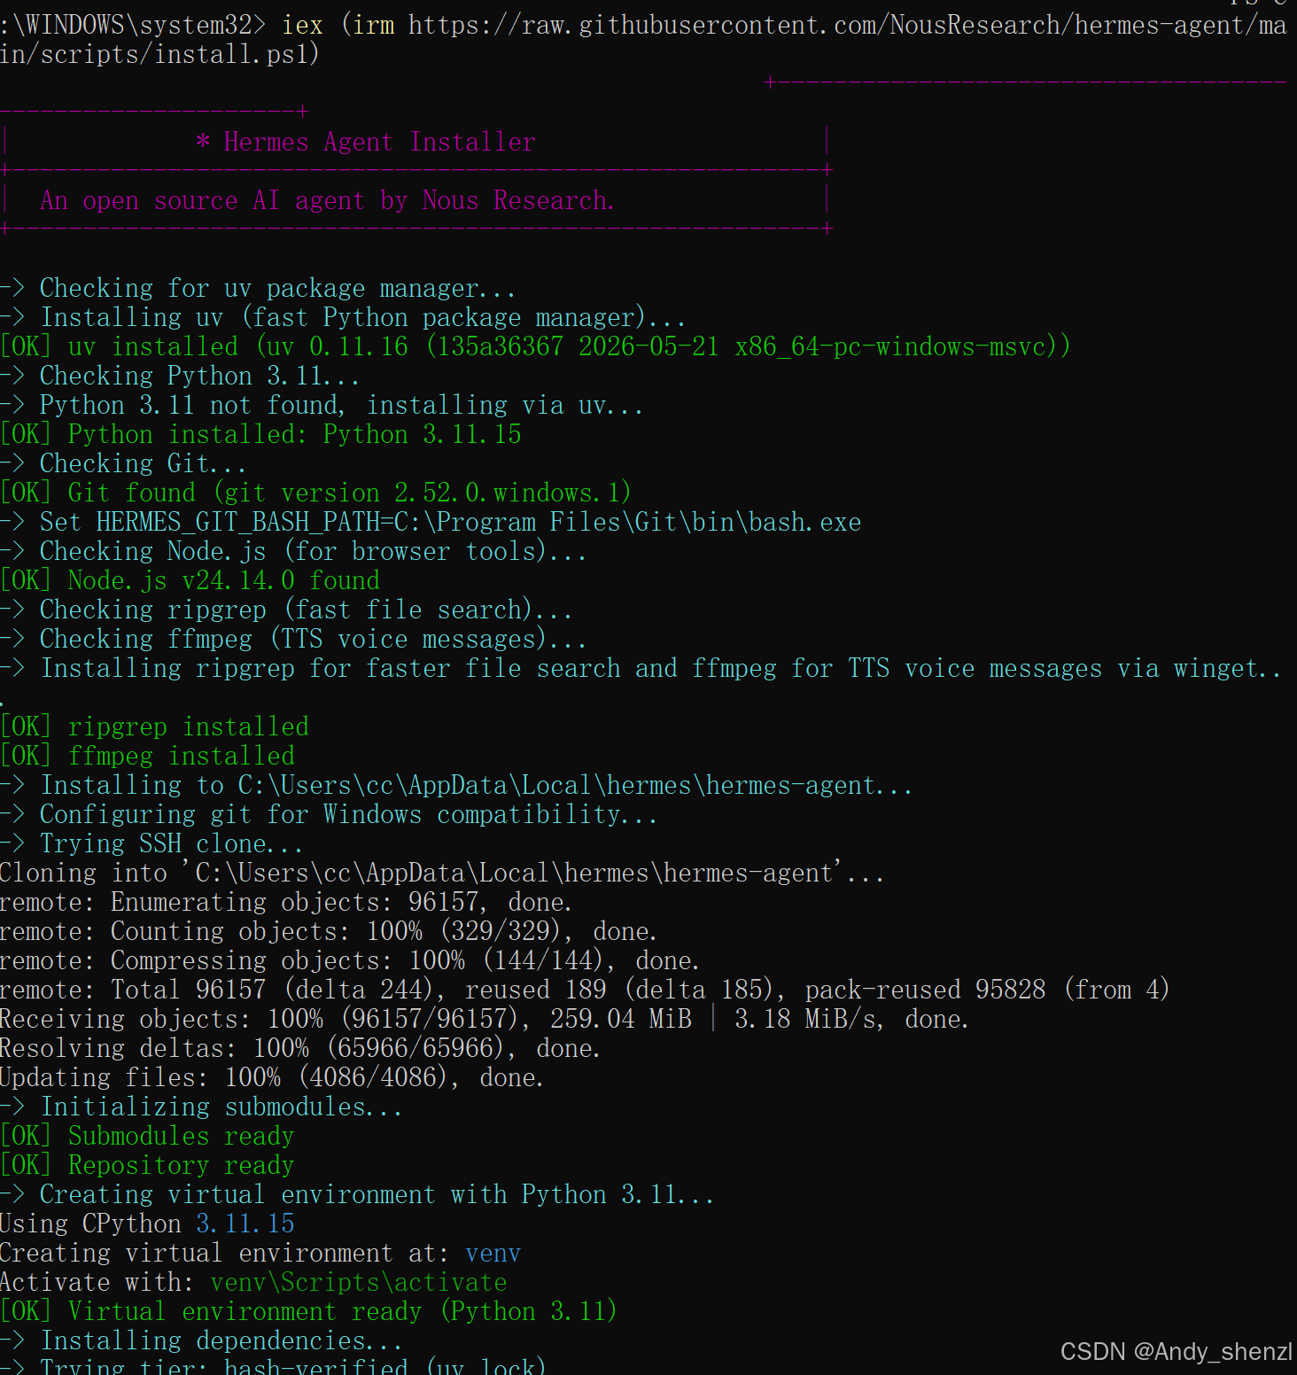Viewport: 1297px width, 1375px height.
Task: Click 'Checking Git...' line
Action: click(x=123, y=463)
